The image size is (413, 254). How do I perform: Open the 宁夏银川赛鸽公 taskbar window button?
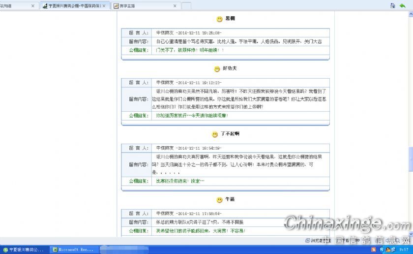(25, 250)
